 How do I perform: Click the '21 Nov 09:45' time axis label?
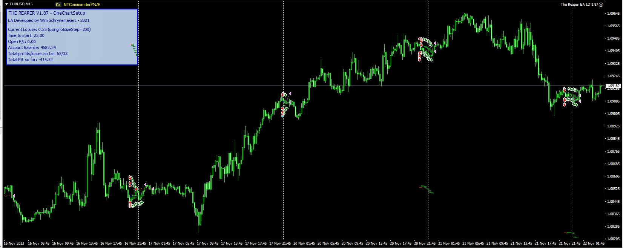[497, 243]
